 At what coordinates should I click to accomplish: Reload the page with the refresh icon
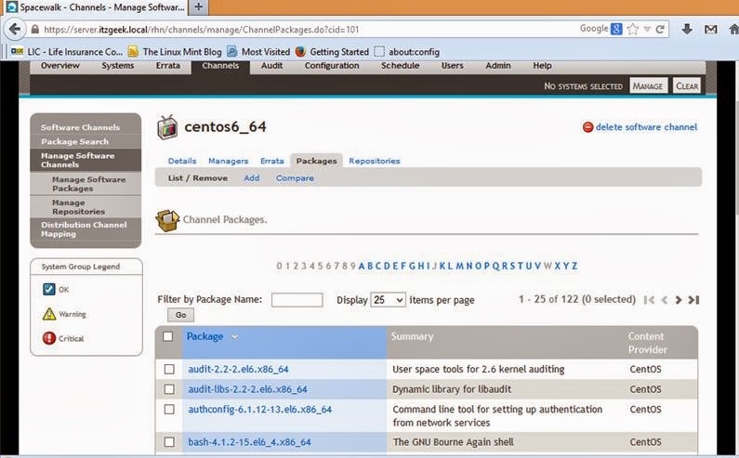coord(660,29)
